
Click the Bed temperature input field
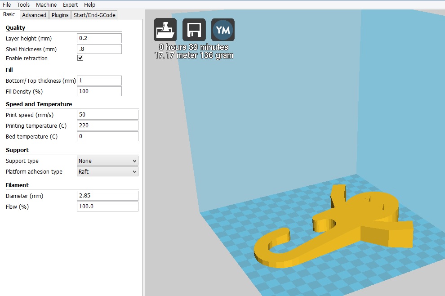click(x=107, y=136)
